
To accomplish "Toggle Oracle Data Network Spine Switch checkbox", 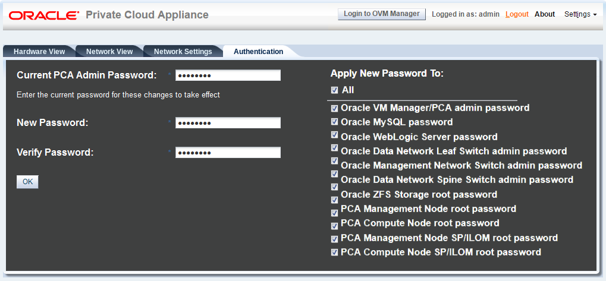I will point(334,173).
